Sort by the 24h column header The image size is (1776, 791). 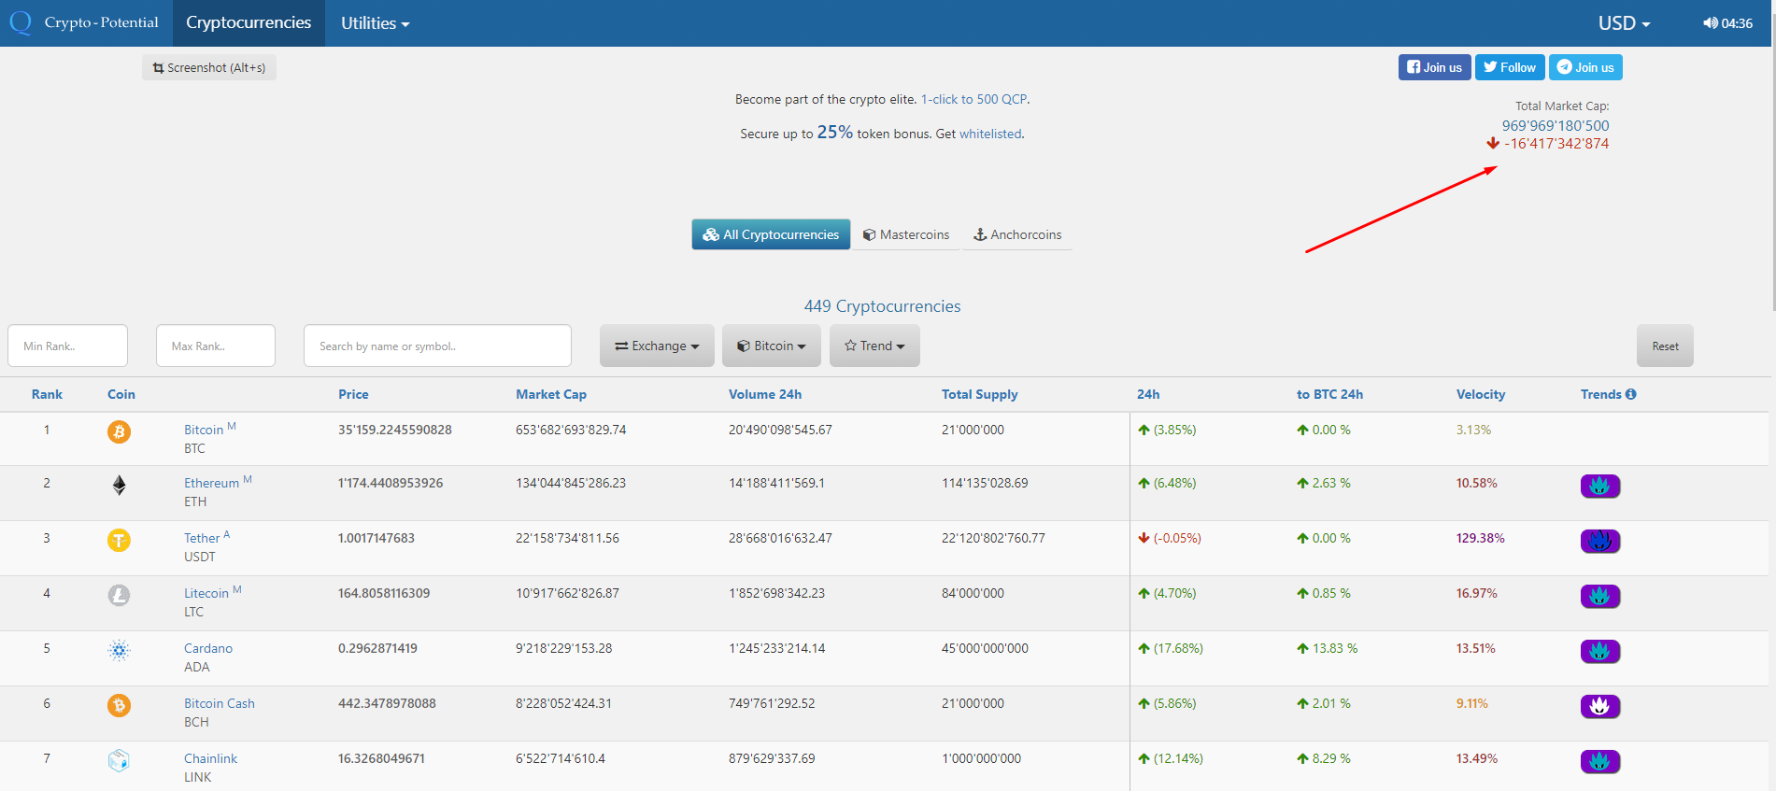1148,394
